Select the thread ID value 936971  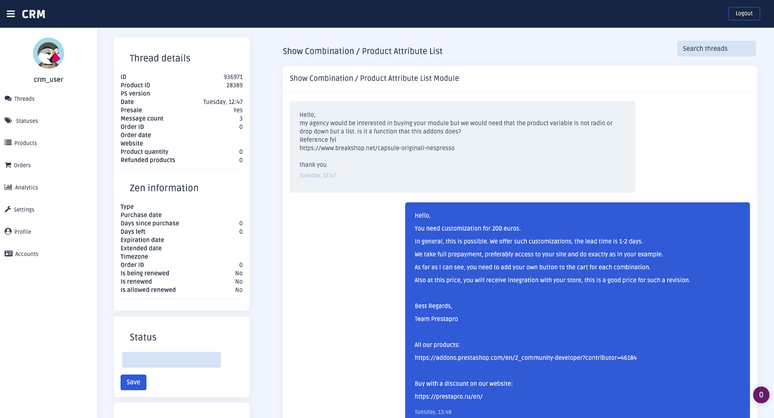[x=233, y=77]
